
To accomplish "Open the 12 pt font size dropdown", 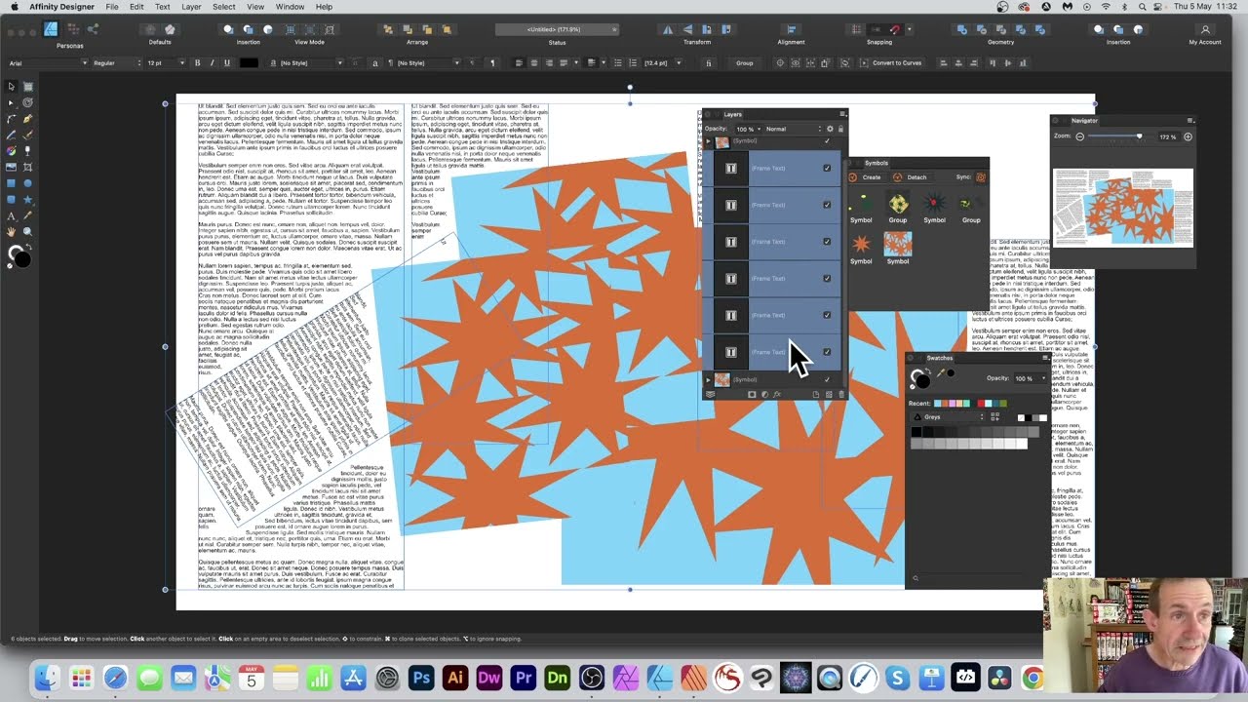I will click(x=166, y=63).
